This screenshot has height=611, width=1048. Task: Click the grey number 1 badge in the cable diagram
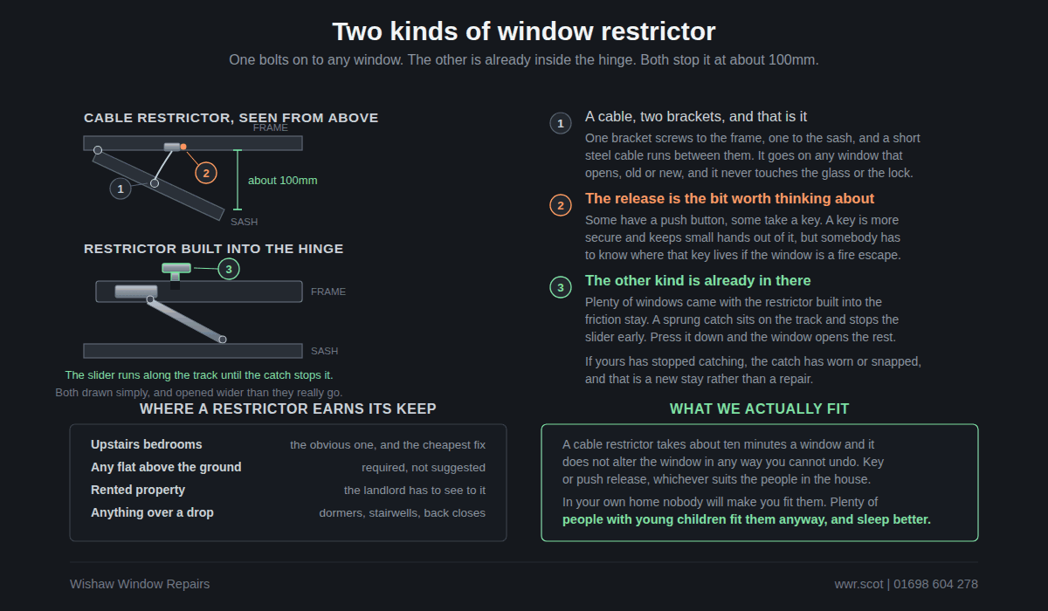121,188
